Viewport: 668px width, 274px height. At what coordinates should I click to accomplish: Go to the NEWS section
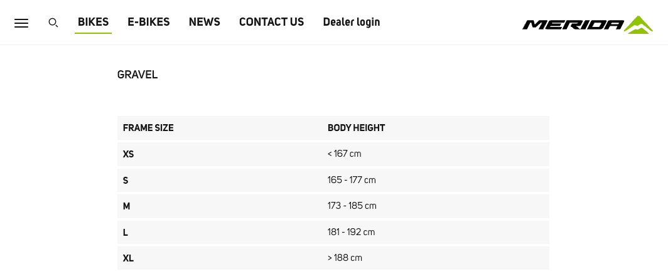point(205,22)
